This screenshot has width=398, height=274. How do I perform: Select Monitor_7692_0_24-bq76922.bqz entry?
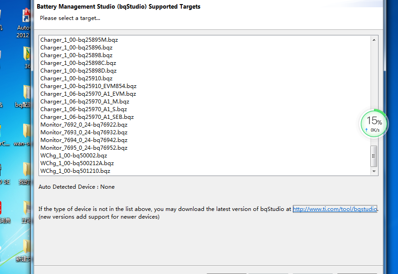tap(84, 125)
